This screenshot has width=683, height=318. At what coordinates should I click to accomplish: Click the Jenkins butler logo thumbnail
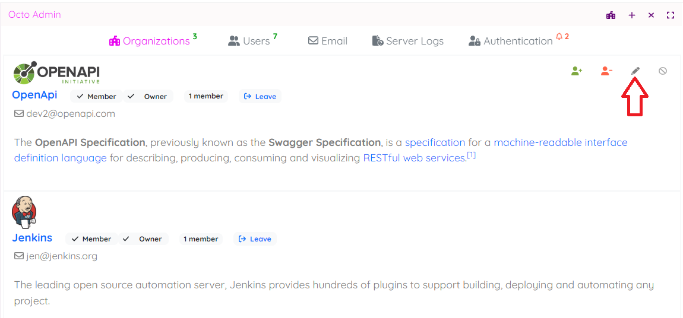[x=24, y=212]
